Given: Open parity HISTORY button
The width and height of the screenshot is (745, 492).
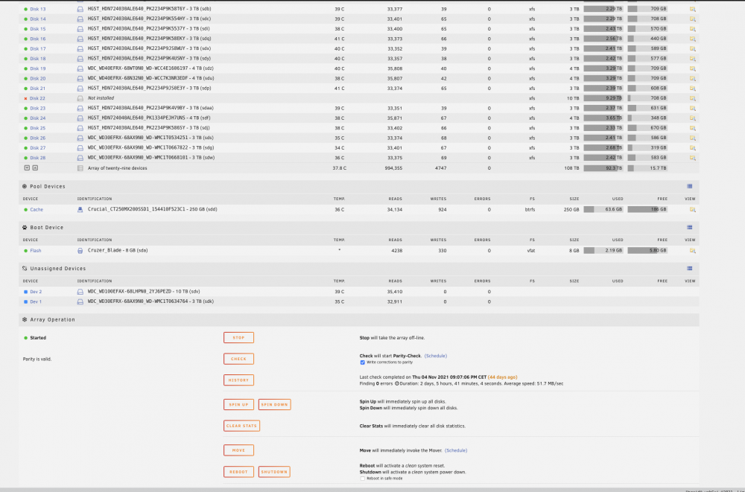Looking at the screenshot, I should pos(238,380).
